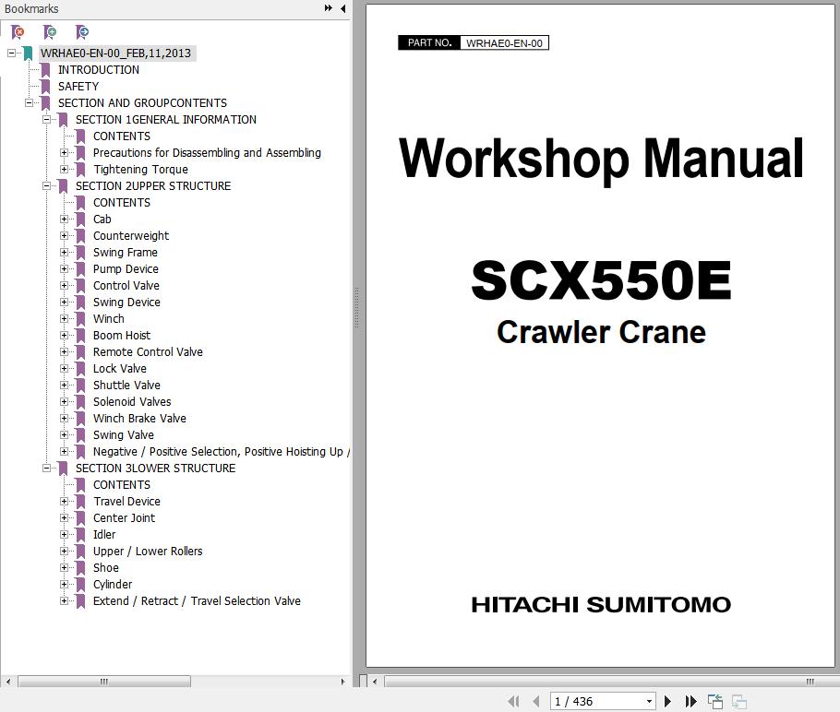Expand the Travel Device bookmark
This screenshot has height=712, width=840.
click(x=64, y=501)
